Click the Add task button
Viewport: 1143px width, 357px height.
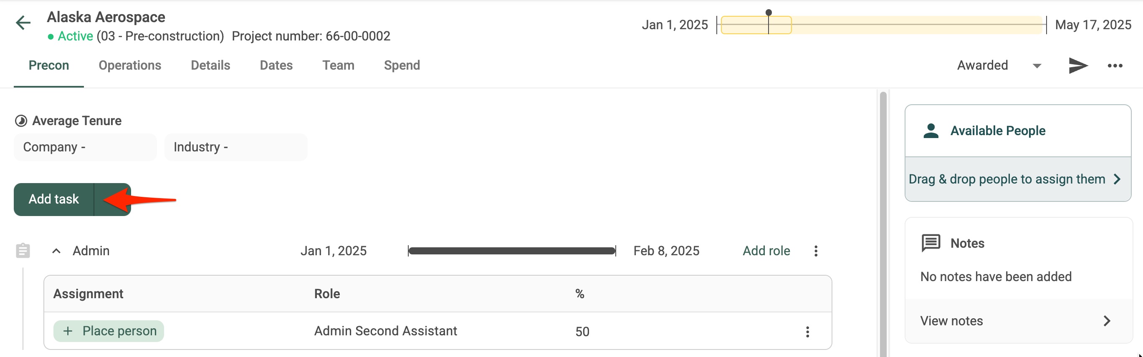click(x=54, y=200)
